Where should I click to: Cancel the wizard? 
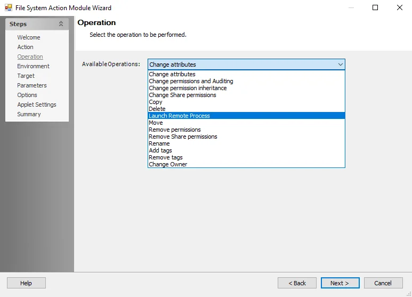(x=383, y=283)
